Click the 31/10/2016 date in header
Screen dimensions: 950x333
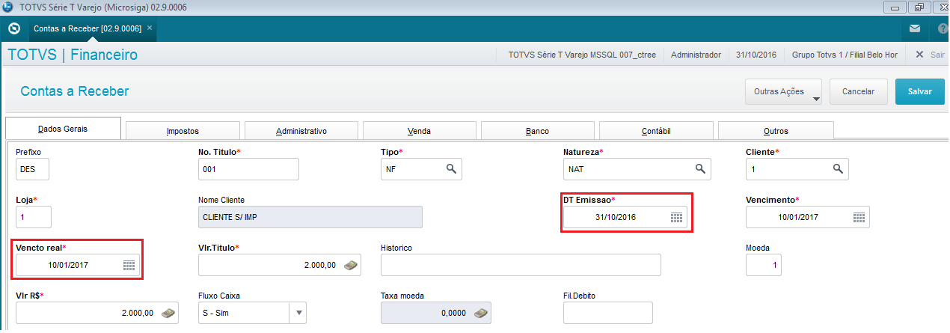click(756, 55)
